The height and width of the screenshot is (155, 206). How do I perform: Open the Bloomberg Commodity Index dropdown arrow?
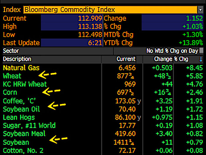(200, 10)
